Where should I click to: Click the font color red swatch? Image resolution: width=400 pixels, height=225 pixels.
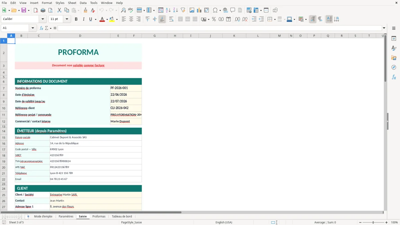click(x=102, y=19)
